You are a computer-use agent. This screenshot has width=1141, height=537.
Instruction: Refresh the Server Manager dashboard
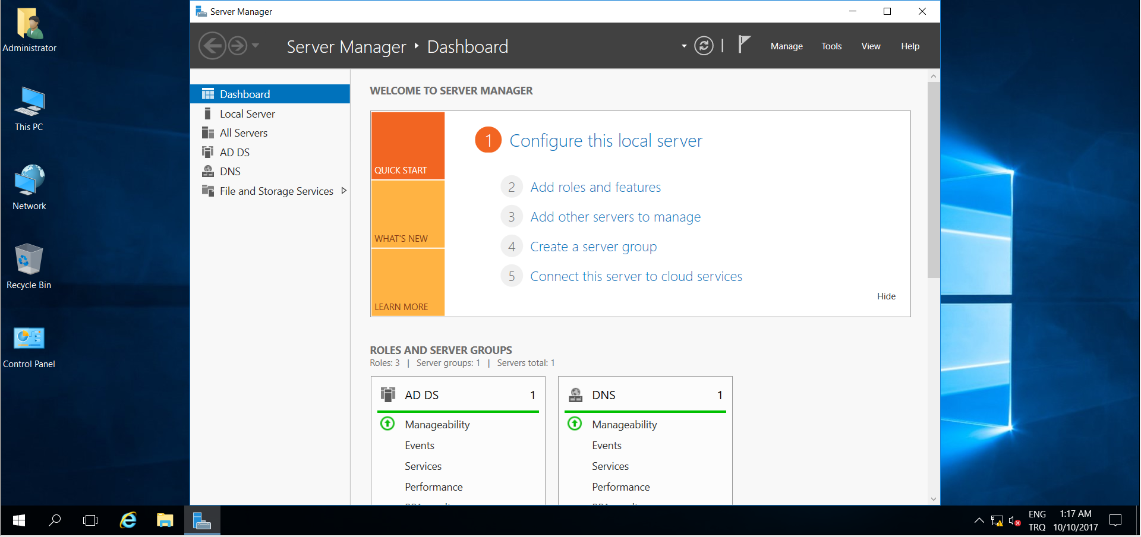(704, 46)
